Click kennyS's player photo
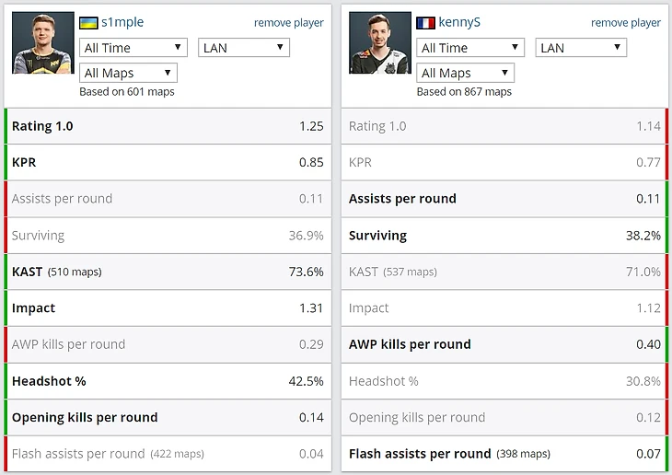 click(x=380, y=42)
